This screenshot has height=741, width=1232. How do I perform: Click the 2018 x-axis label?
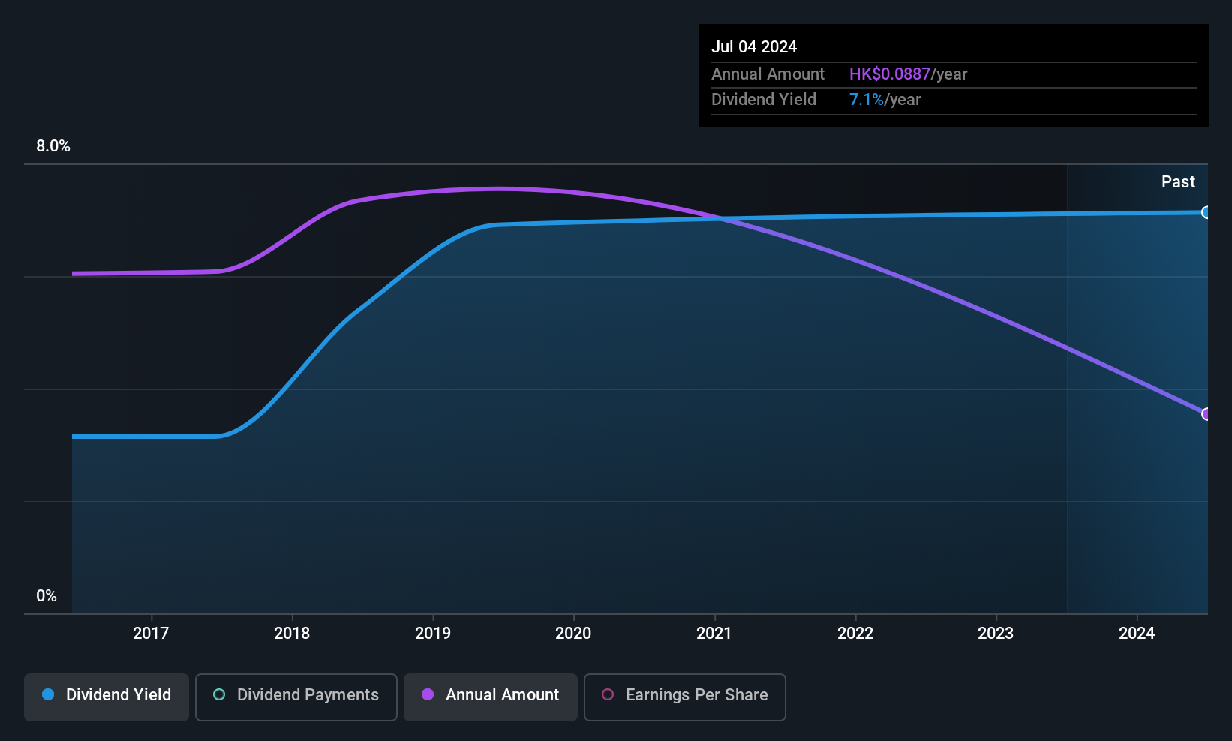(292, 634)
